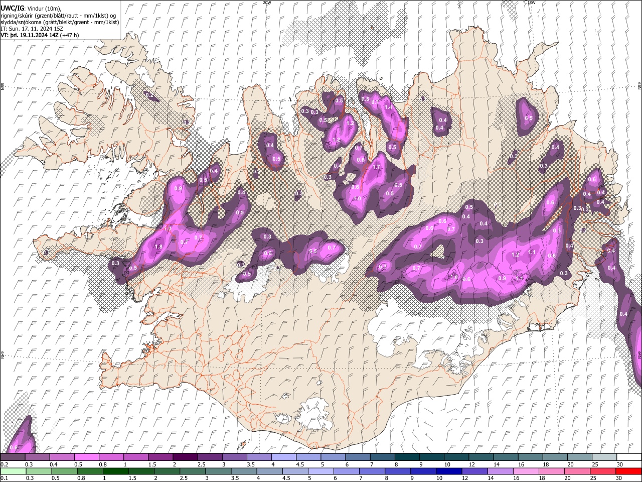Click the upper legend swatch between 8 and 9
Screen dimensions: 642x482
(x=408, y=457)
